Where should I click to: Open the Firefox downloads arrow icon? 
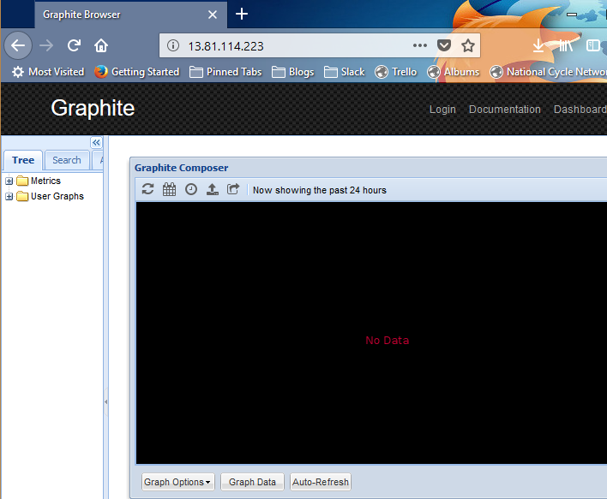pyautogui.click(x=538, y=45)
